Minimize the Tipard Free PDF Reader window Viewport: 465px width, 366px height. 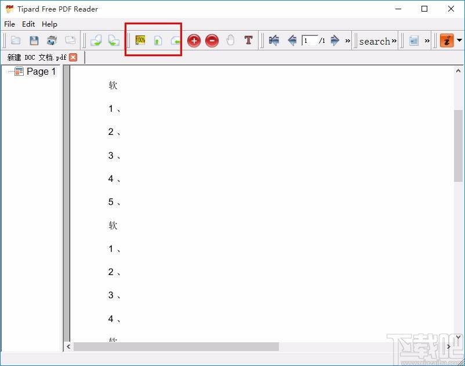398,9
